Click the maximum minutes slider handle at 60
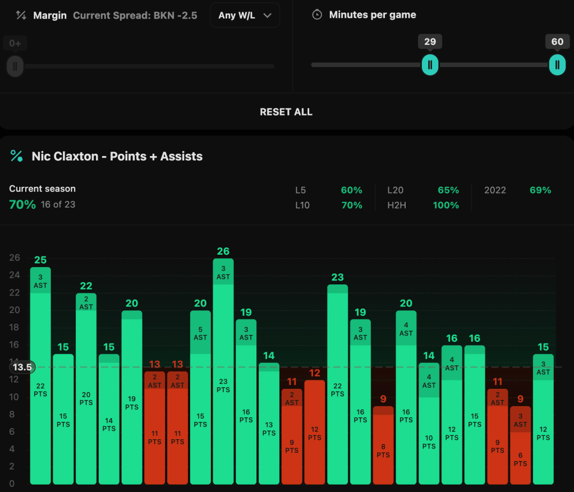Viewport: 574px width, 492px height. pyautogui.click(x=557, y=65)
